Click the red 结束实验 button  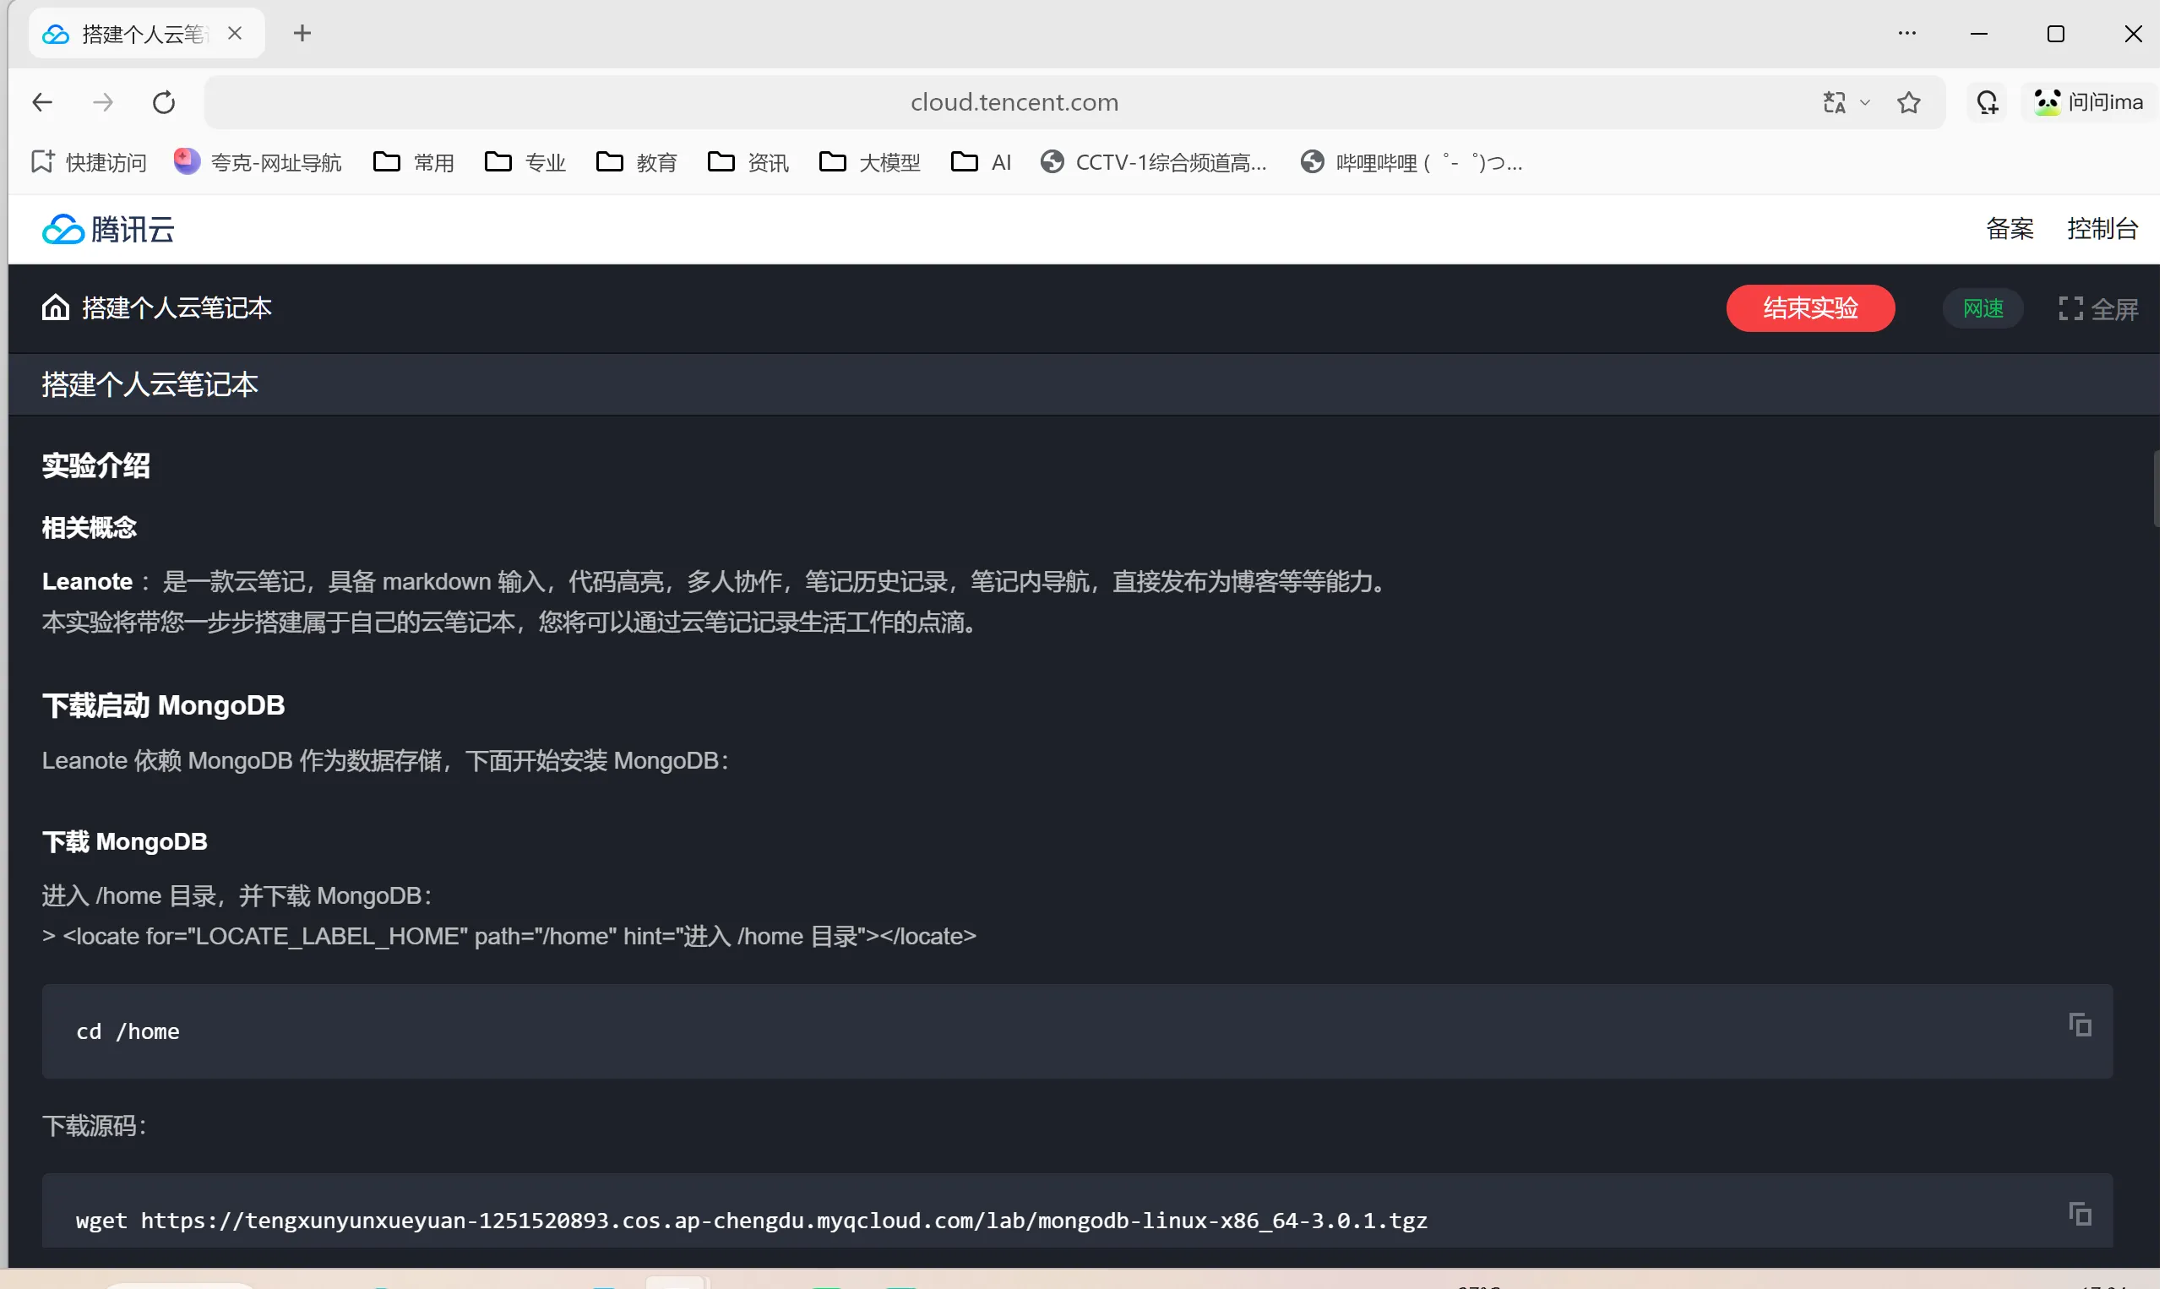pyautogui.click(x=1810, y=308)
